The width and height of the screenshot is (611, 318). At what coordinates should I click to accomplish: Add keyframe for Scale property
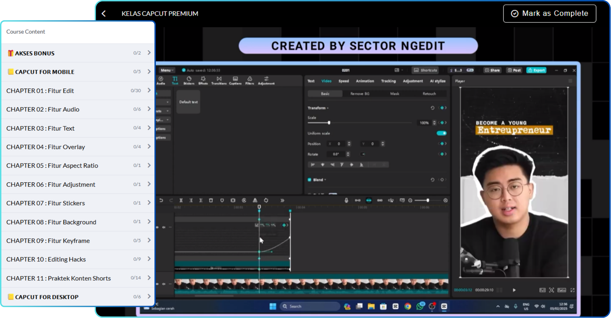coord(442,123)
